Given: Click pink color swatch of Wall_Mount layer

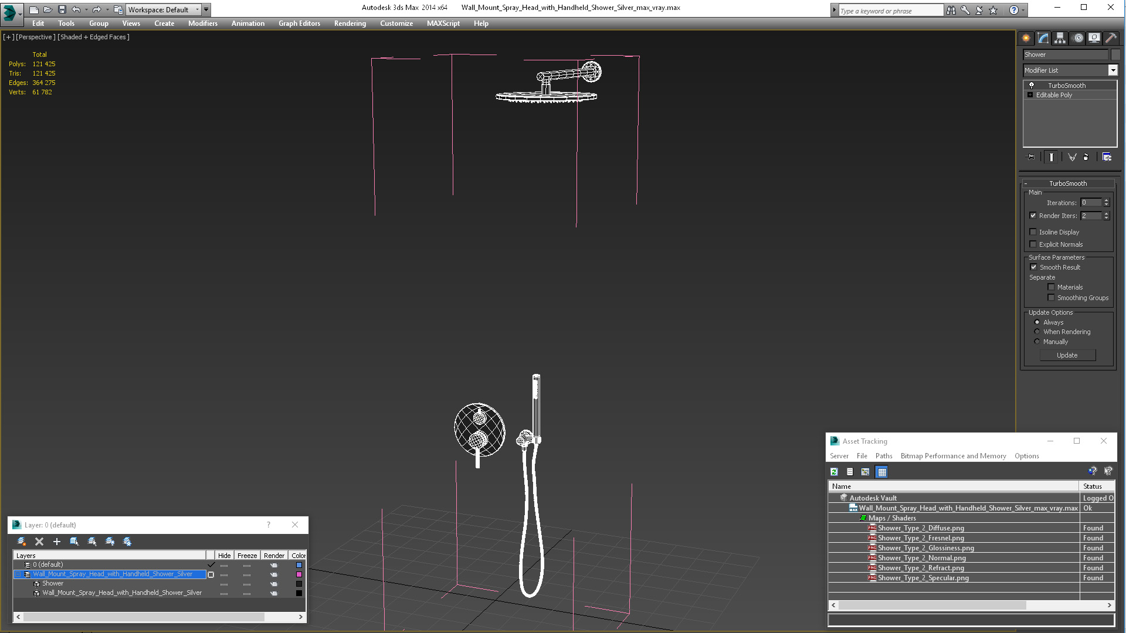Looking at the screenshot, I should [x=299, y=574].
